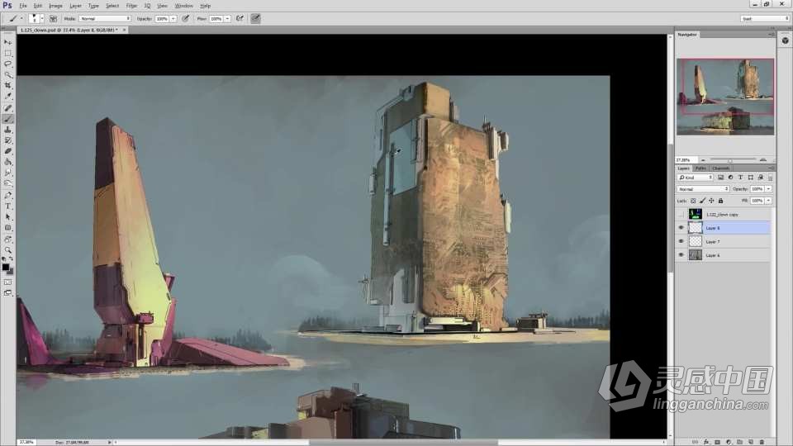Open Flow slider dropdown arrow
This screenshot has height=446, width=793.
pos(227,19)
